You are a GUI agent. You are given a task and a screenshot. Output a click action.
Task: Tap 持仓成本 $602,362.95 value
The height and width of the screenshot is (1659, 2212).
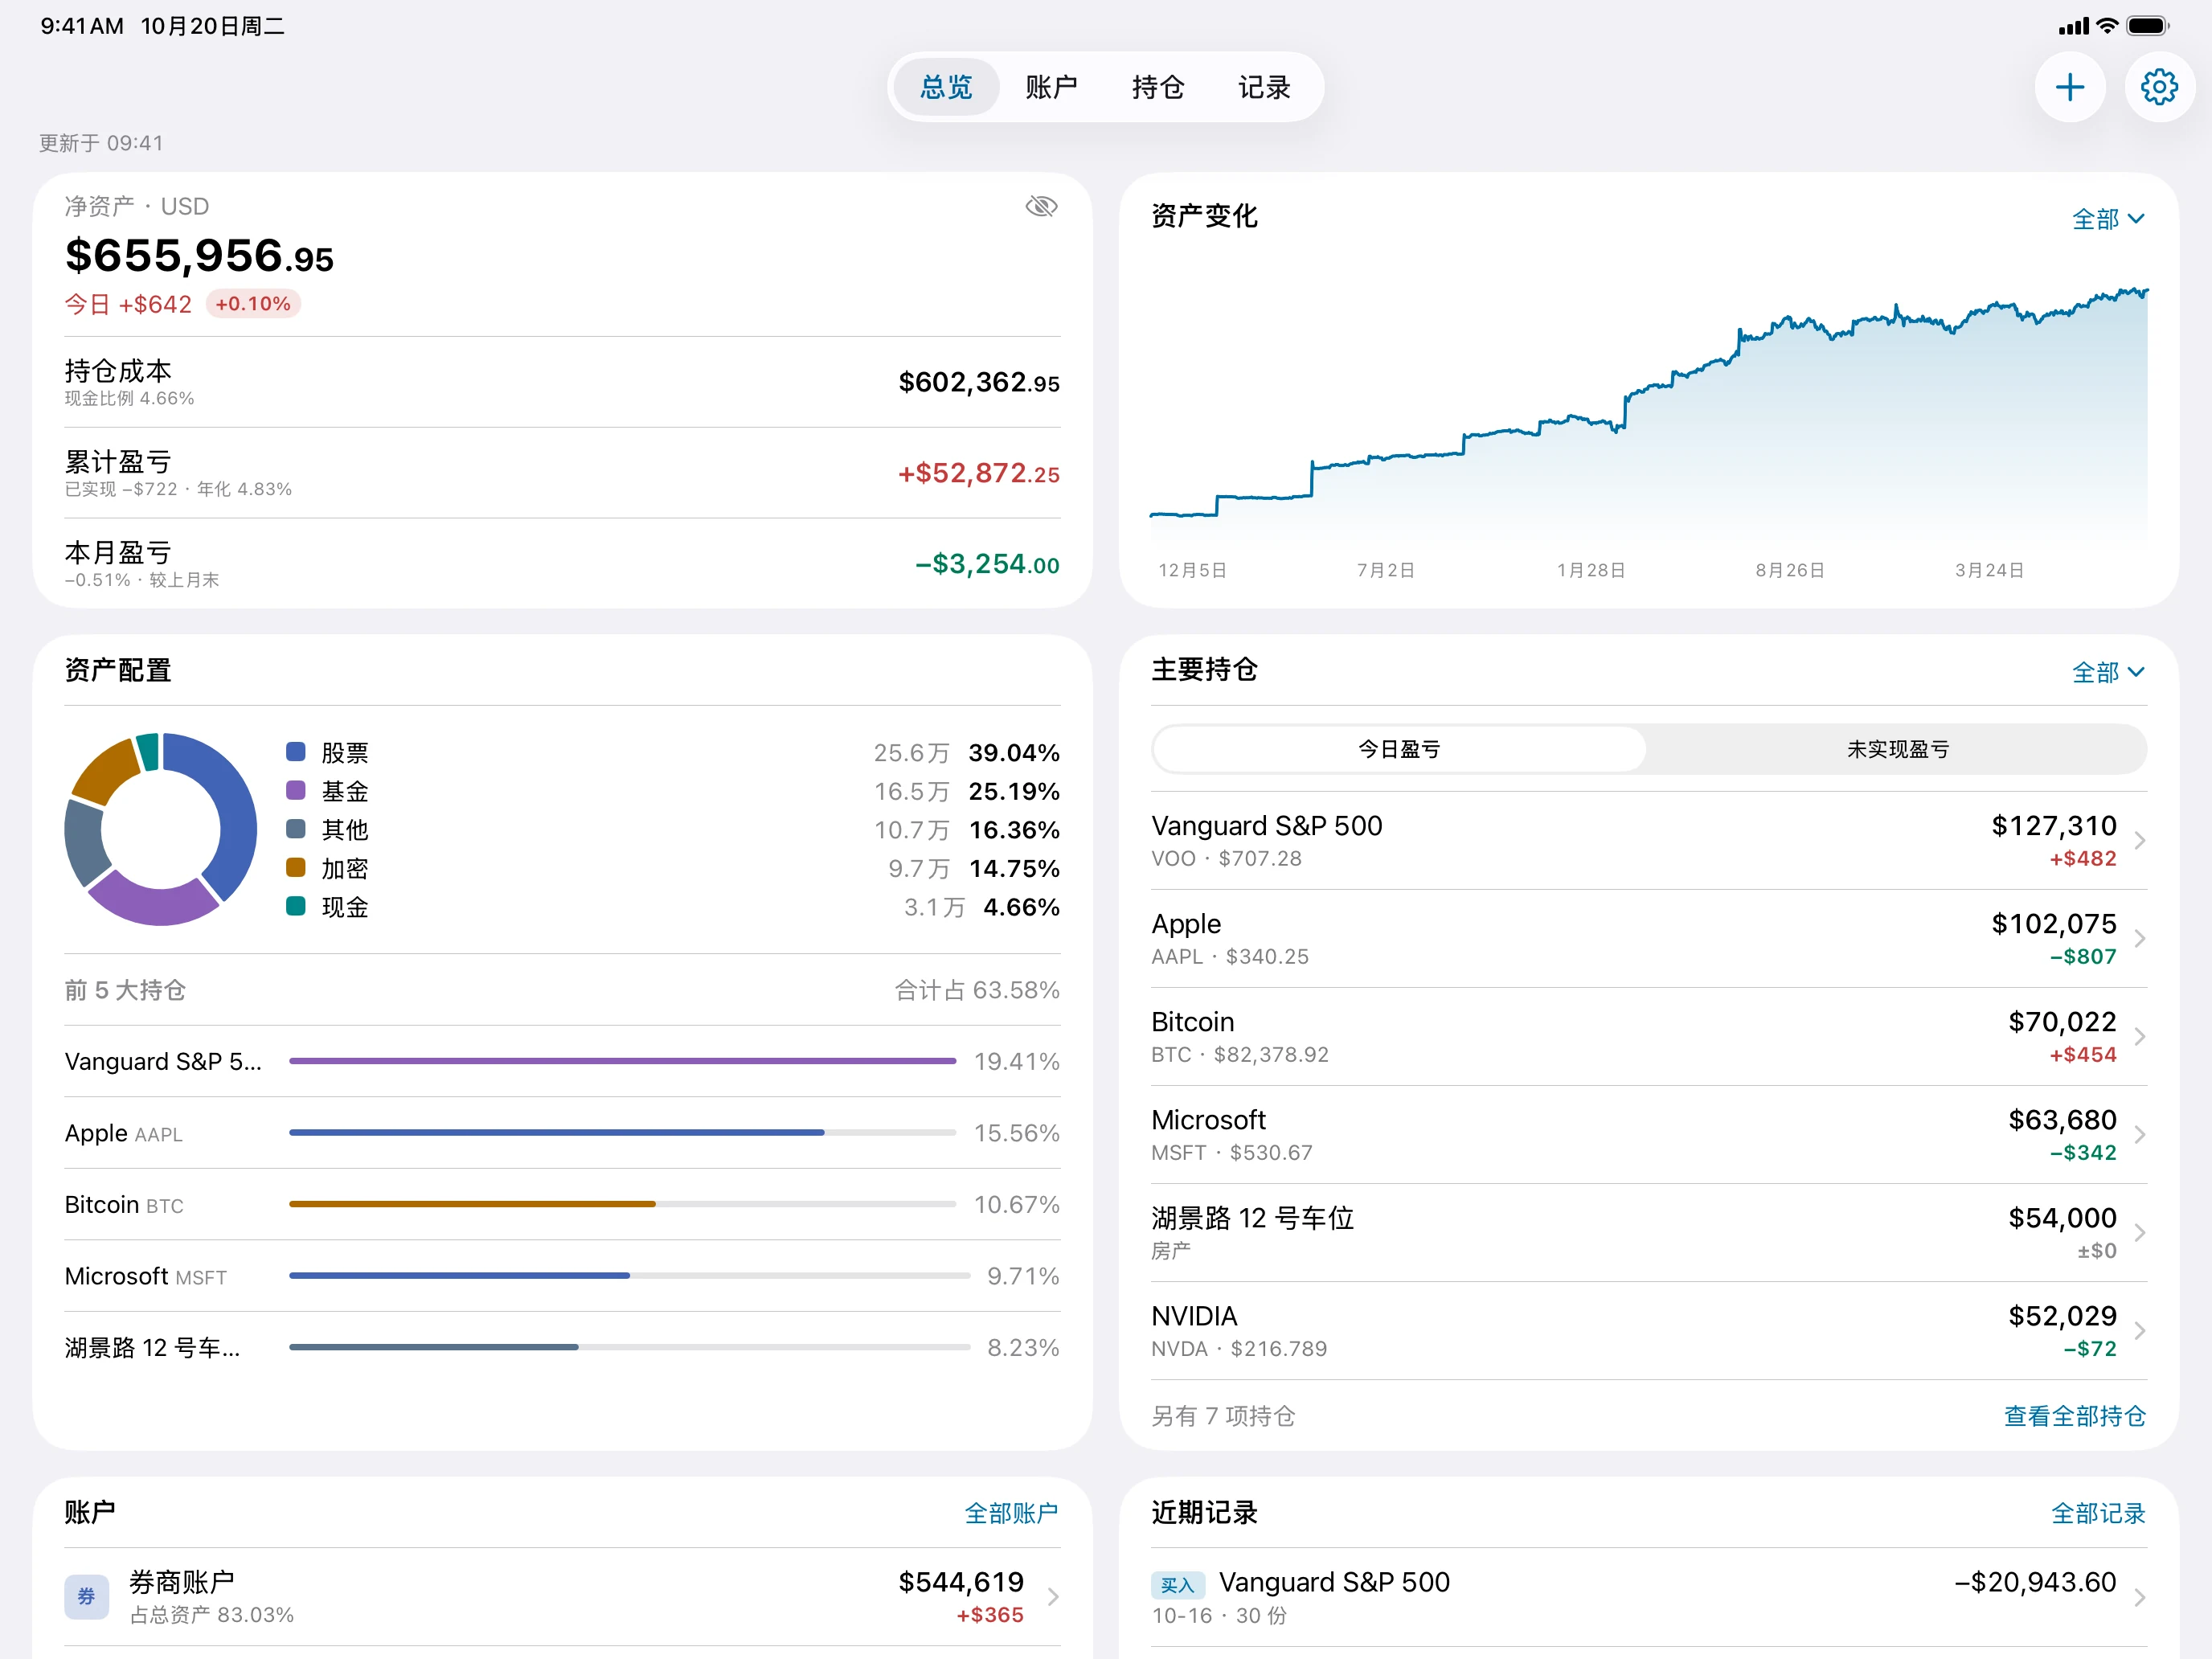979,382
